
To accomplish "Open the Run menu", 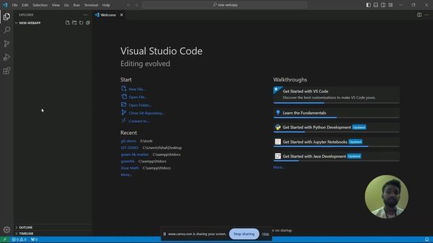I will (76, 5).
